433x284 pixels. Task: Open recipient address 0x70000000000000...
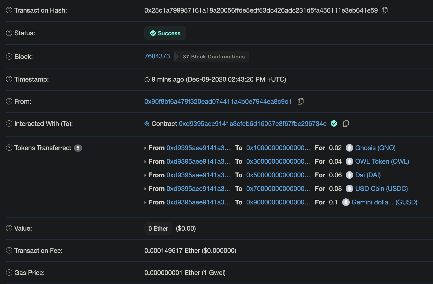(279, 189)
